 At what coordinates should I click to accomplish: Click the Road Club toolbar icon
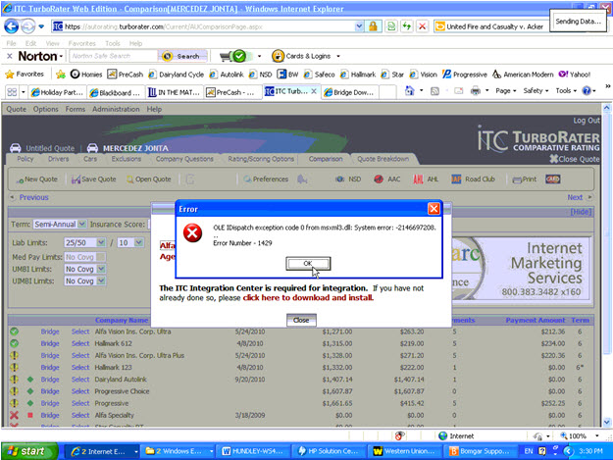473,179
